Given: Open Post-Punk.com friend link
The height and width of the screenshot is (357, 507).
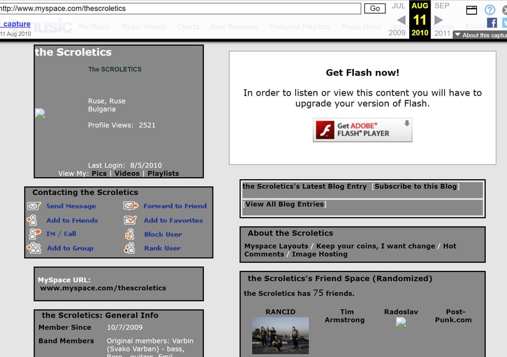Looking at the screenshot, I should click(x=453, y=315).
